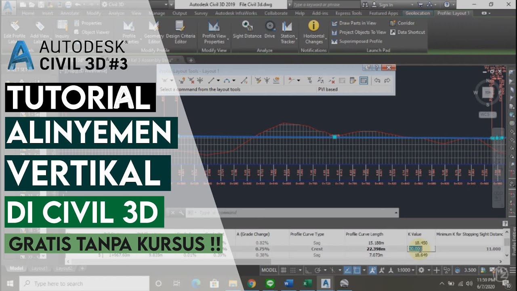Open Microsoft Word from taskbar
This screenshot has height=291, width=517.
point(288,283)
